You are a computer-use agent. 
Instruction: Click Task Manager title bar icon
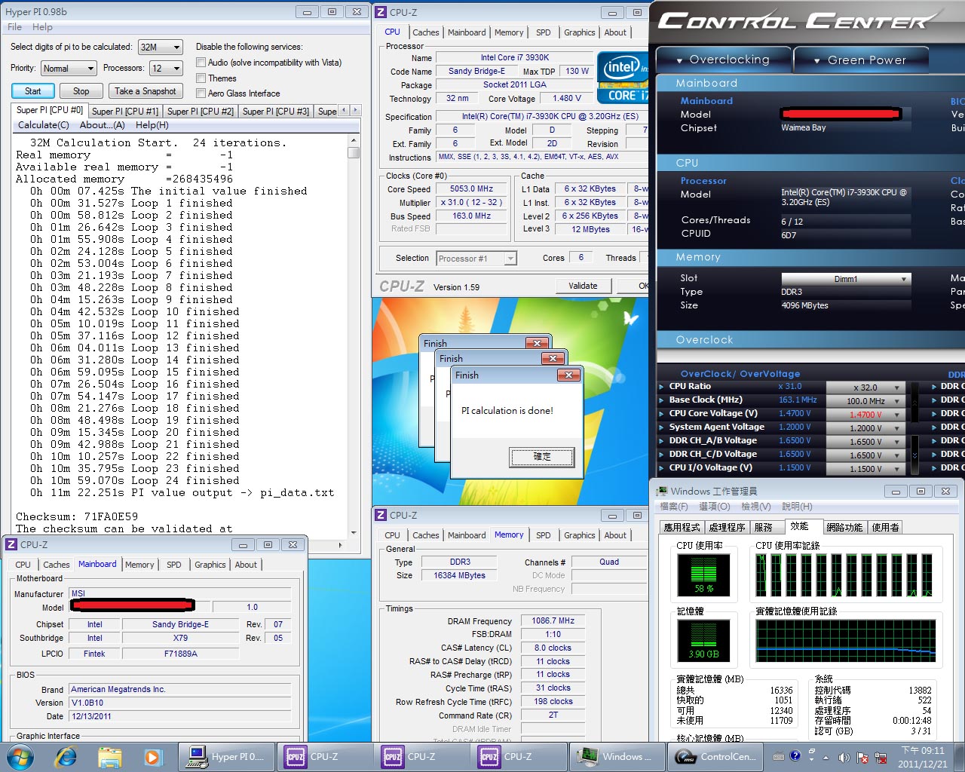[662, 492]
